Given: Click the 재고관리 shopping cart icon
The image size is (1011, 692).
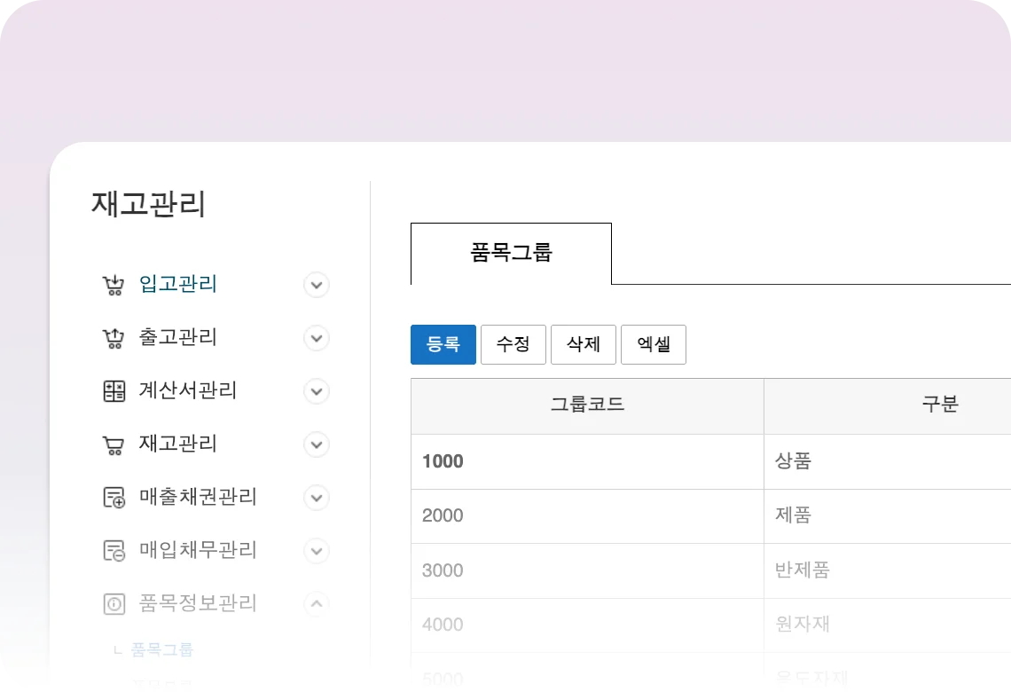Looking at the screenshot, I should tap(114, 444).
